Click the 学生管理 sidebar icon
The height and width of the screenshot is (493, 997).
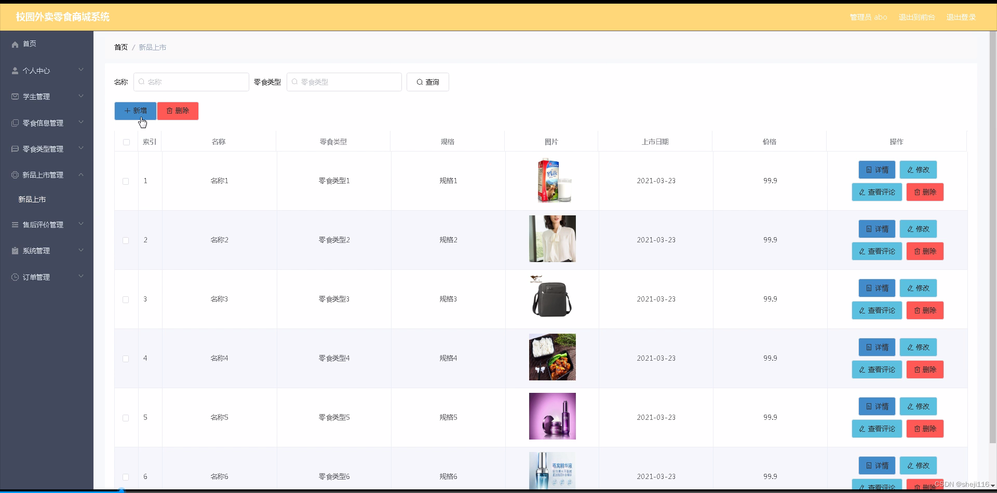15,97
